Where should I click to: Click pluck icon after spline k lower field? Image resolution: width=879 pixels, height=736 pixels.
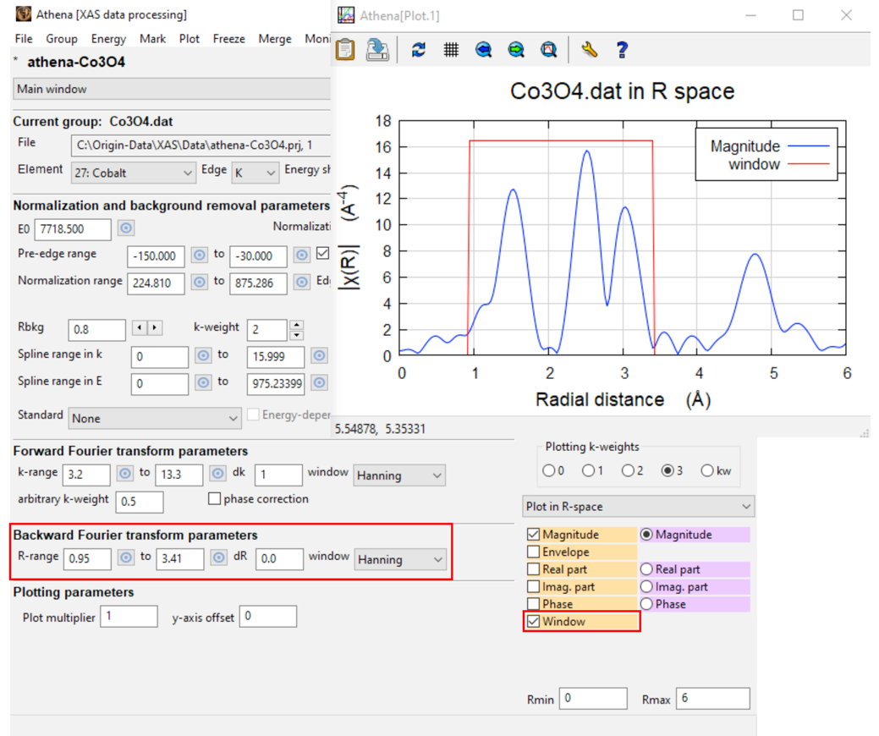tap(203, 355)
